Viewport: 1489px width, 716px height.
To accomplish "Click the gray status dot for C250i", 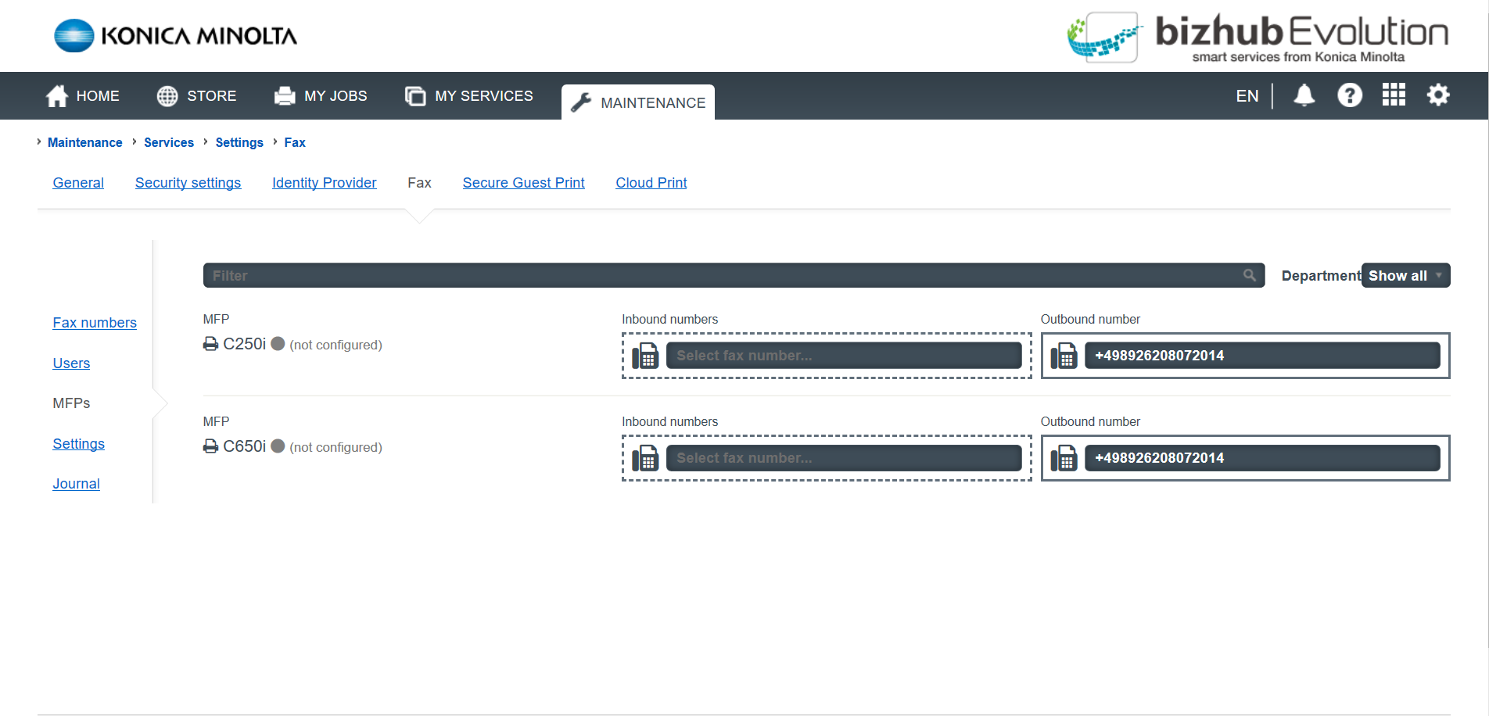I will pyautogui.click(x=278, y=344).
